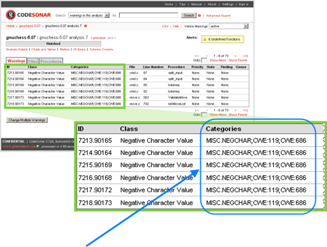Sort by the Finding column header
This screenshot has height=247, width=327.
click(227, 67)
